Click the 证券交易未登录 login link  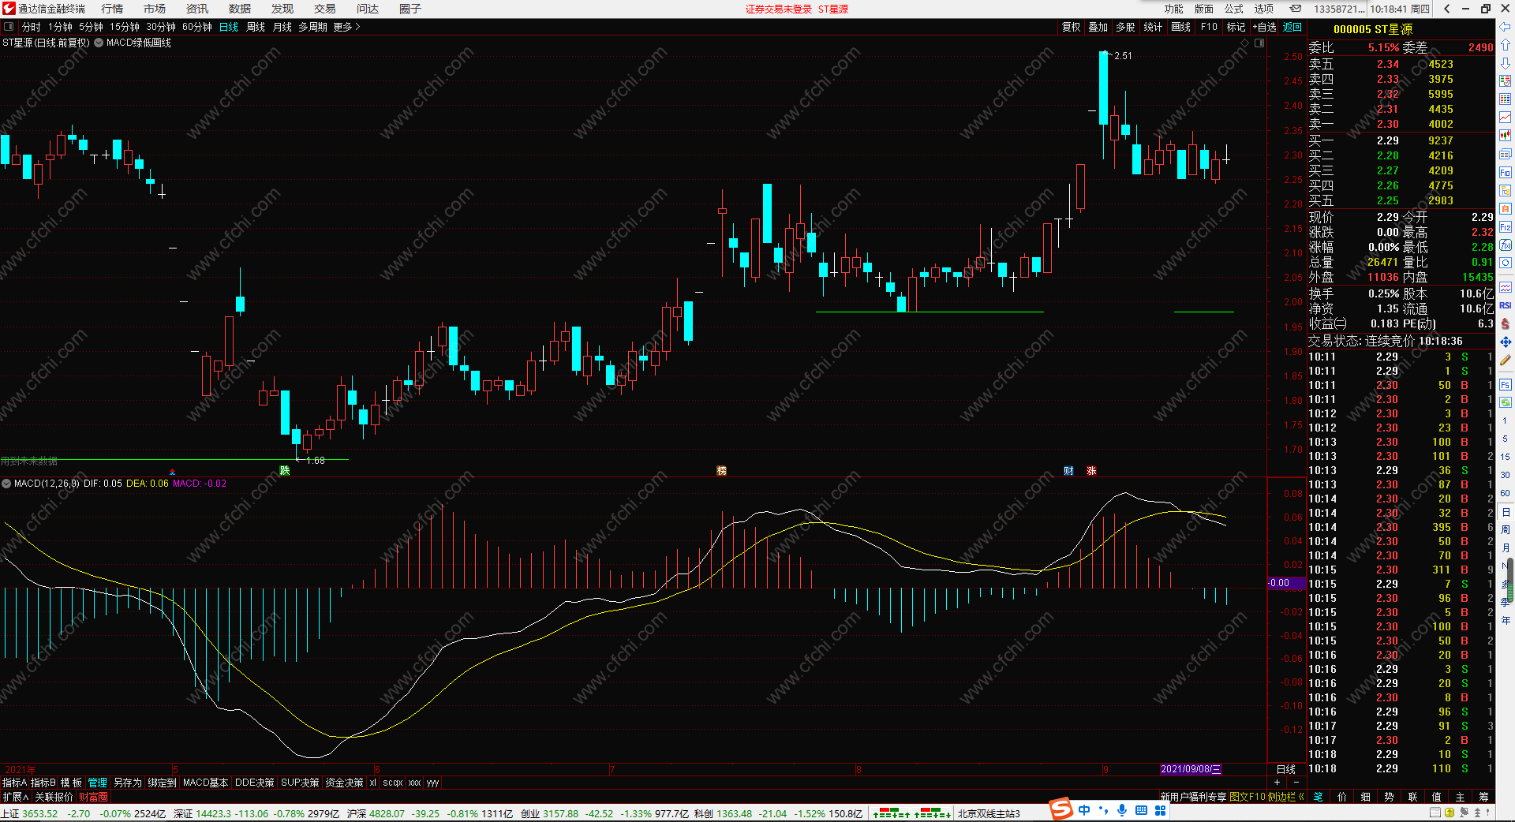pyautogui.click(x=779, y=9)
